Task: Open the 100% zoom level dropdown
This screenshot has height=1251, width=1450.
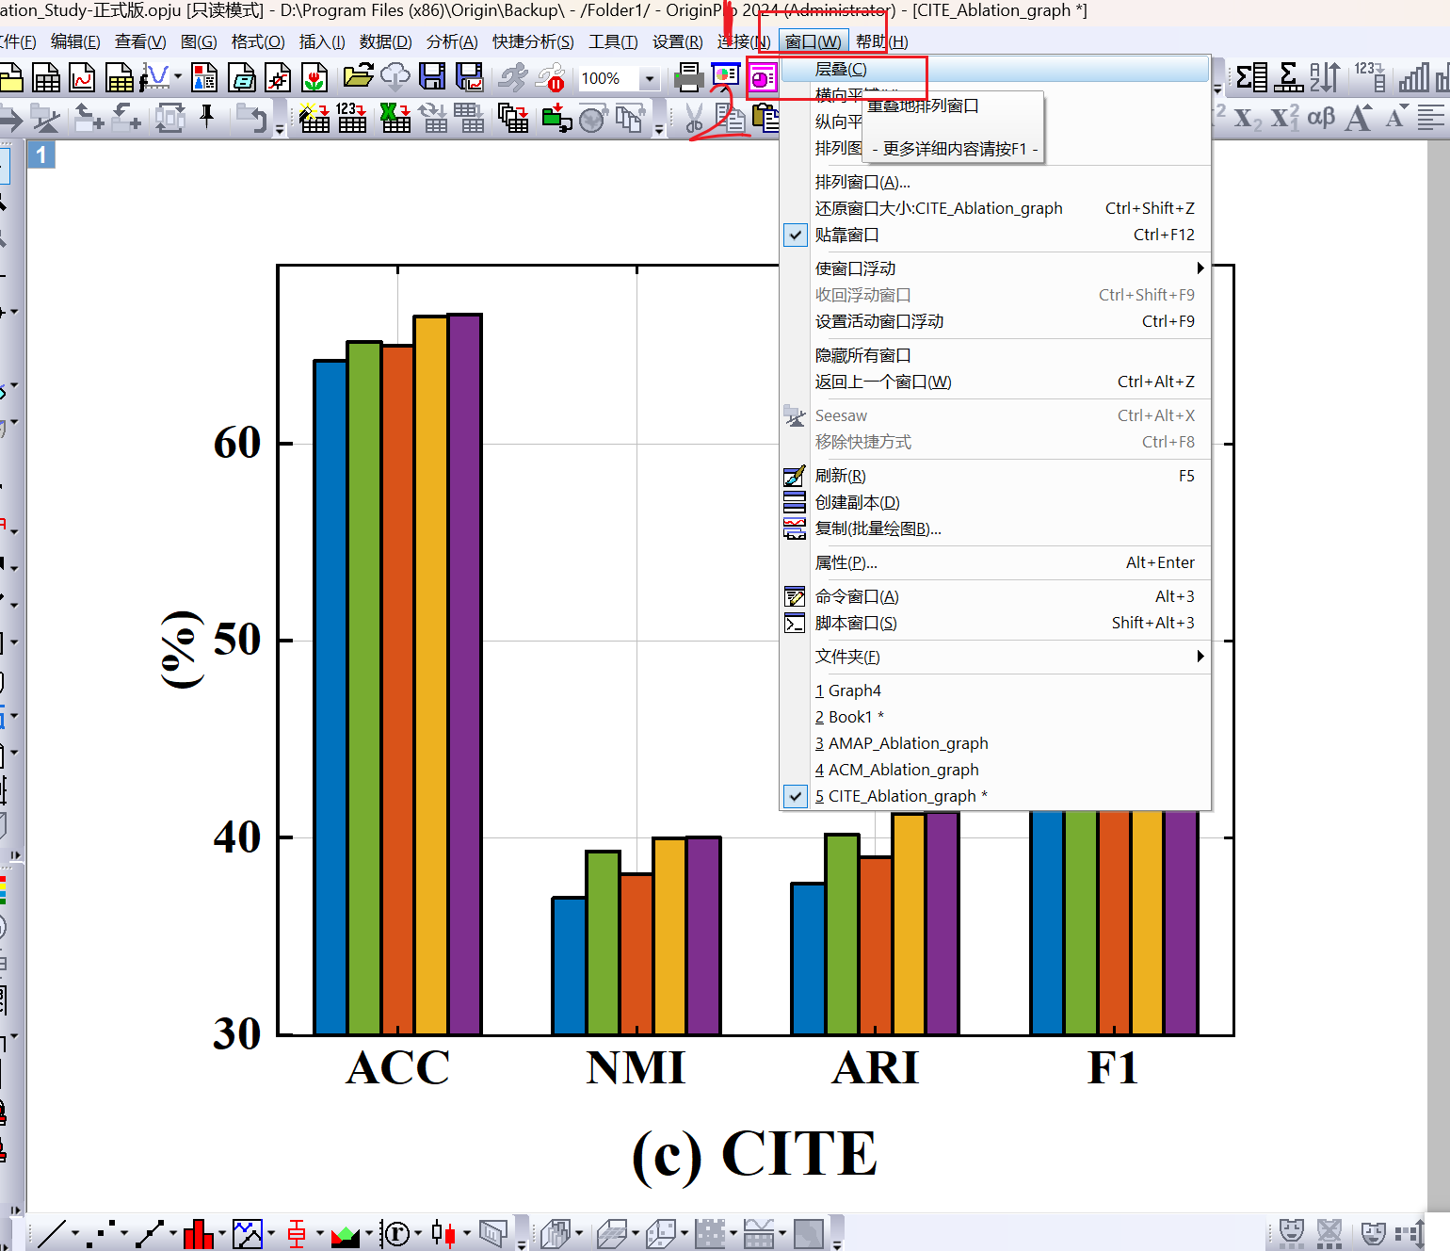Action: coord(649,78)
